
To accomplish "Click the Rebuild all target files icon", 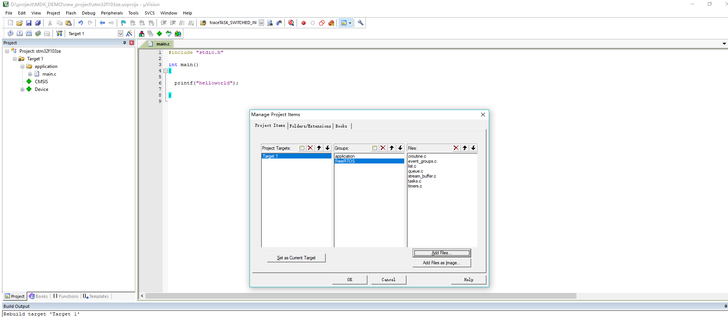I will [x=29, y=34].
